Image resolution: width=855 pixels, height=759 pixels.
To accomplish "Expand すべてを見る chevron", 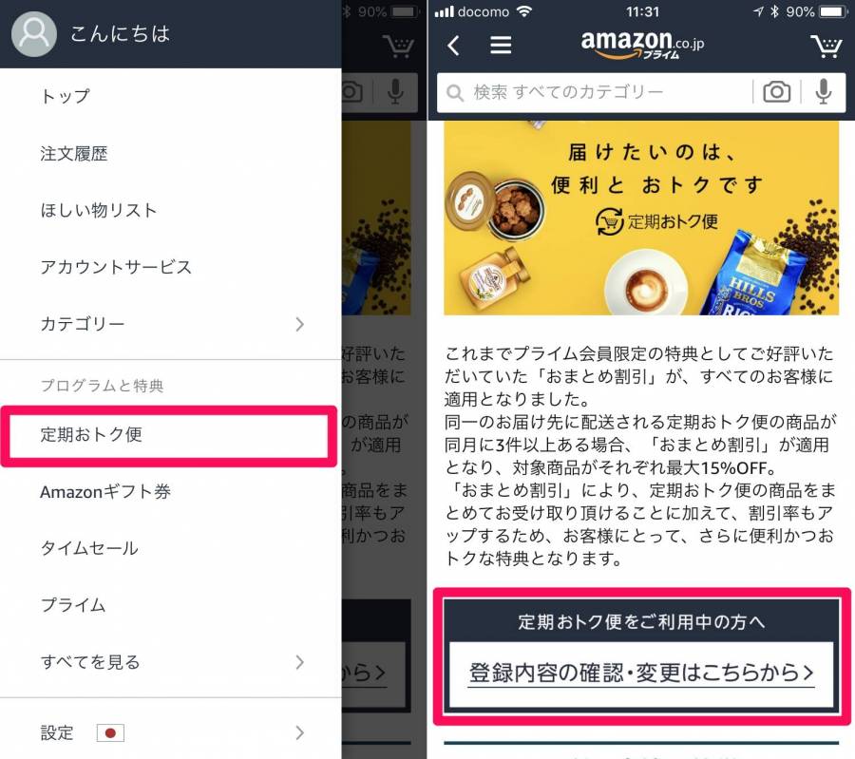I will (x=299, y=662).
